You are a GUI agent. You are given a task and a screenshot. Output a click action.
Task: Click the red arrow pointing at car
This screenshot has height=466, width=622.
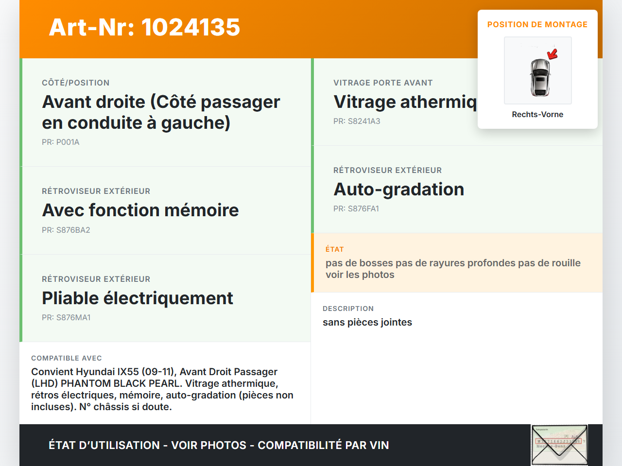(x=553, y=53)
